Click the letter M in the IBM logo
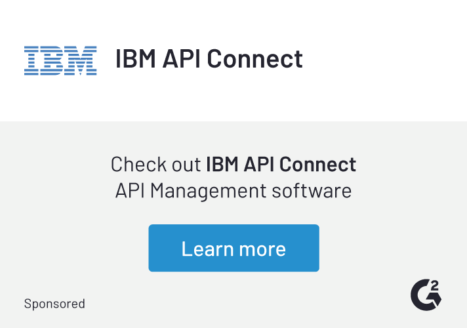 [x=81, y=60]
